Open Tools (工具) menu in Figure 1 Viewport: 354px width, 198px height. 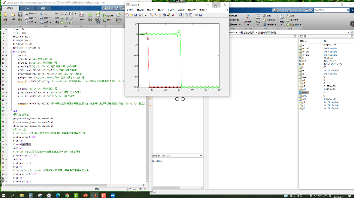pos(171,10)
